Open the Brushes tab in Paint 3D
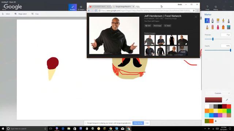This screenshot has width=234, height=131. click(x=73, y=7)
